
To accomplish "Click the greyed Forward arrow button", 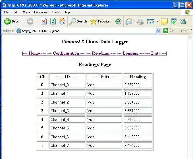I will 30,21.
